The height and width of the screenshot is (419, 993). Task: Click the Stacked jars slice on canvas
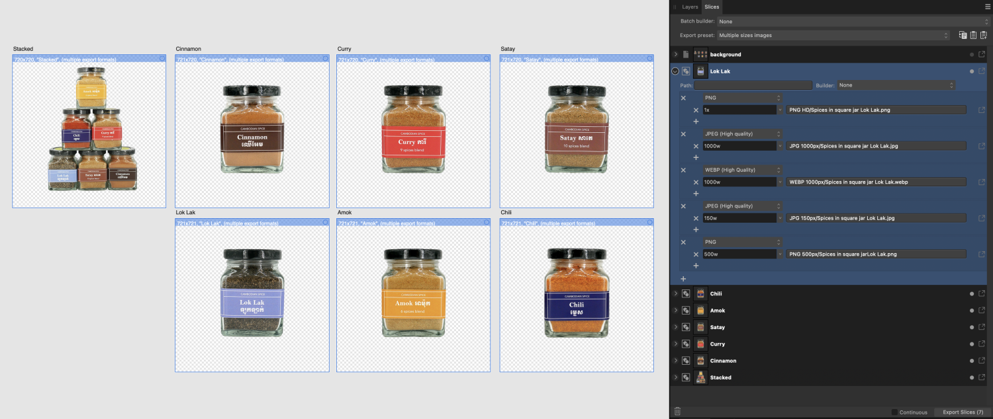coord(89,132)
